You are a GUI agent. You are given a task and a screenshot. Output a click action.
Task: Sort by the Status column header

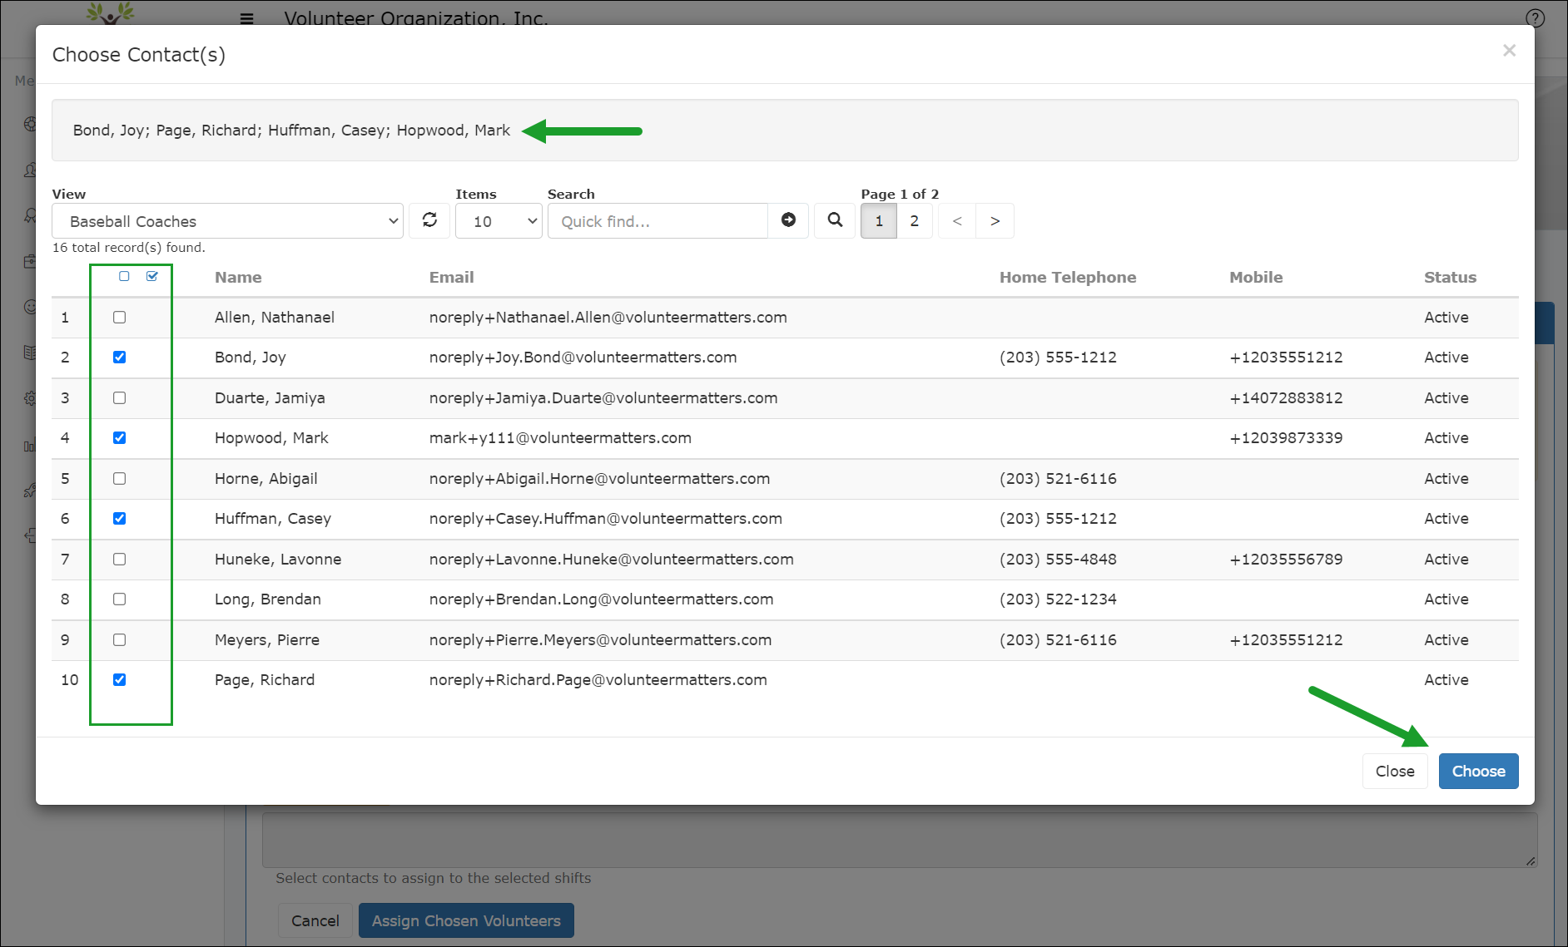point(1450,278)
